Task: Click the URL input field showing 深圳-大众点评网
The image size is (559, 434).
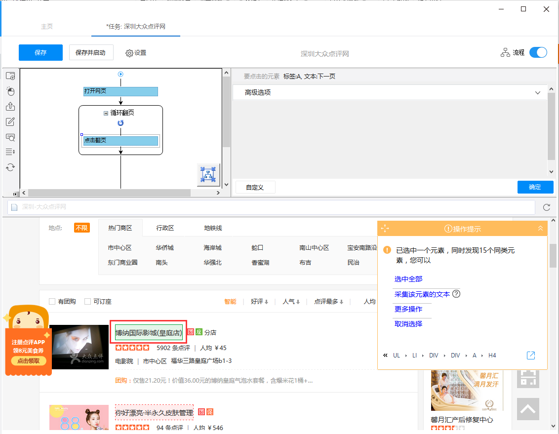Action: (x=198, y=208)
